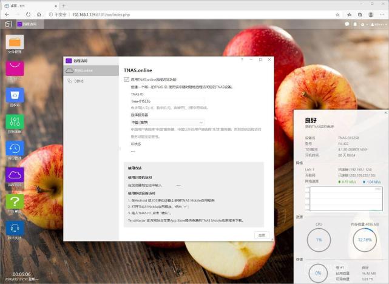Open the green Control Panel sliders icon
This screenshot has width=389, height=284.
tap(15, 122)
